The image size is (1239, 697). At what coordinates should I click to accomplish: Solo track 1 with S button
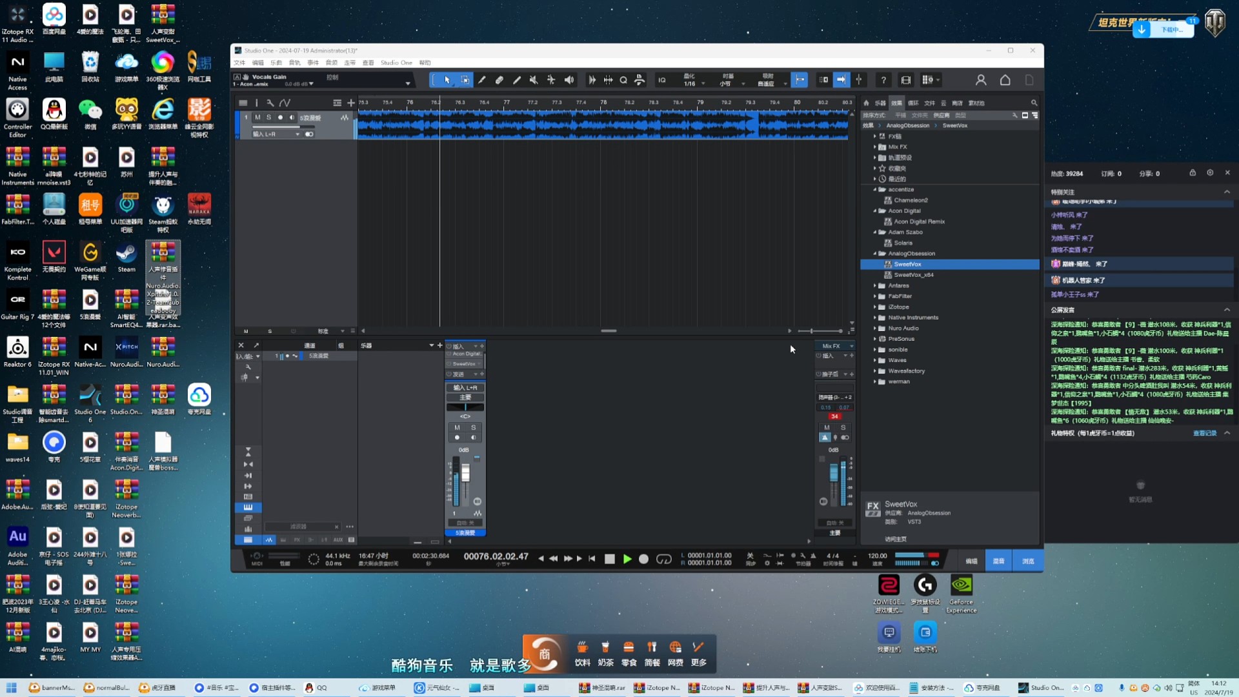tap(269, 117)
